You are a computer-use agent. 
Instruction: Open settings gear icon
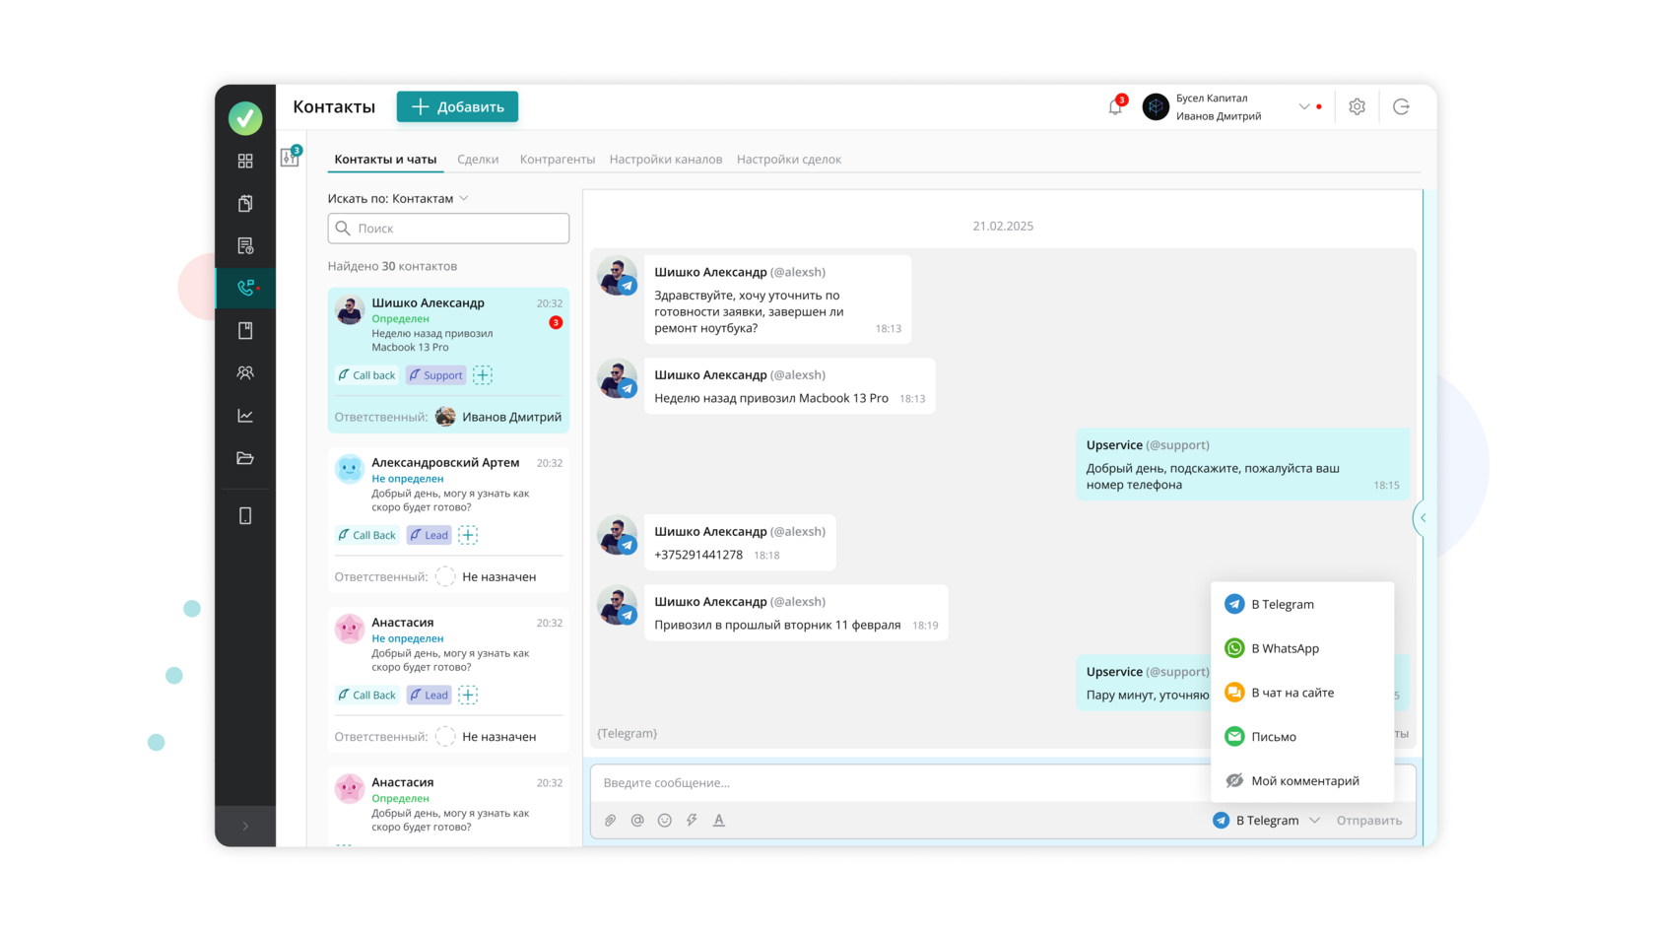pos(1357,106)
